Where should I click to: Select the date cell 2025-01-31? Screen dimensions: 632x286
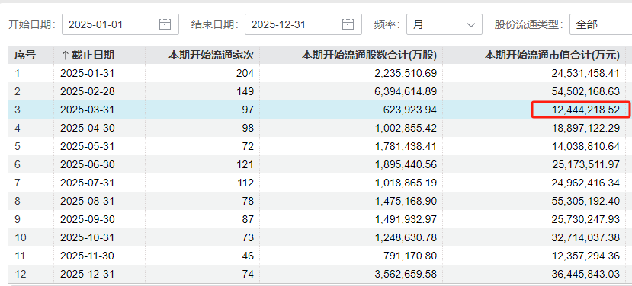(x=88, y=73)
